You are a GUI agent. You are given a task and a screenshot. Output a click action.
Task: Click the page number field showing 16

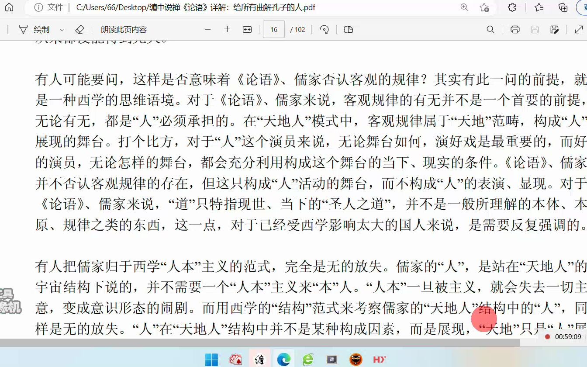[x=274, y=30]
